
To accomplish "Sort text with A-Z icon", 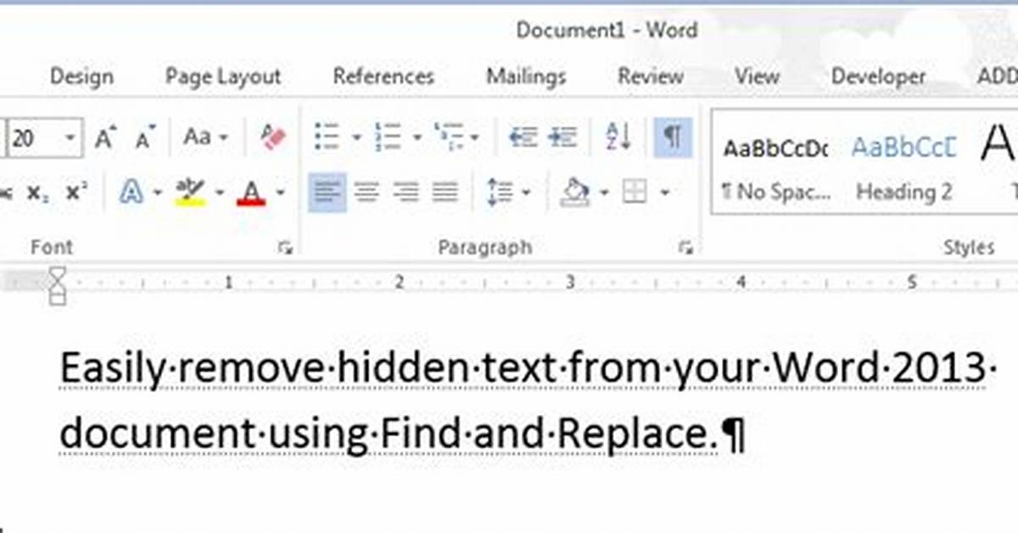I will 619,137.
